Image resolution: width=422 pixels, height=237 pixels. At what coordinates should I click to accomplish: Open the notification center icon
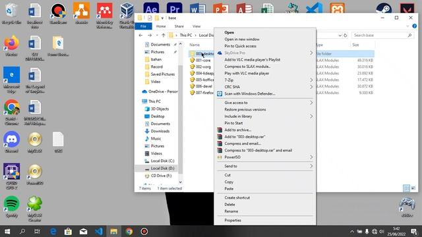415,231
